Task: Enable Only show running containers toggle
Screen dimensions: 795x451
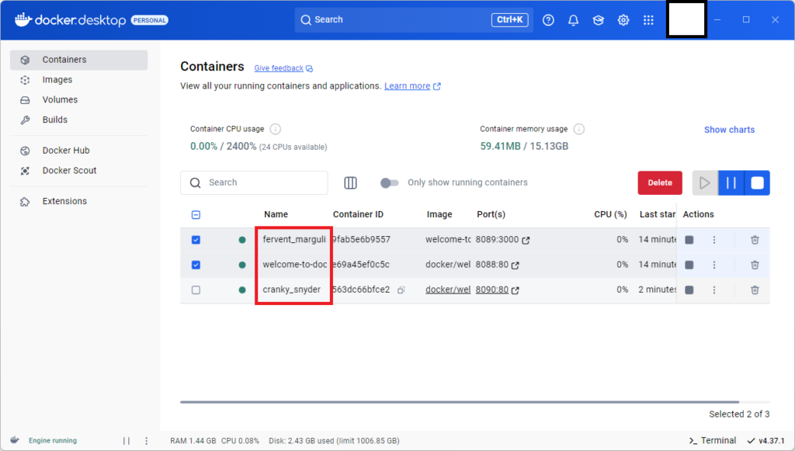Action: pos(390,182)
